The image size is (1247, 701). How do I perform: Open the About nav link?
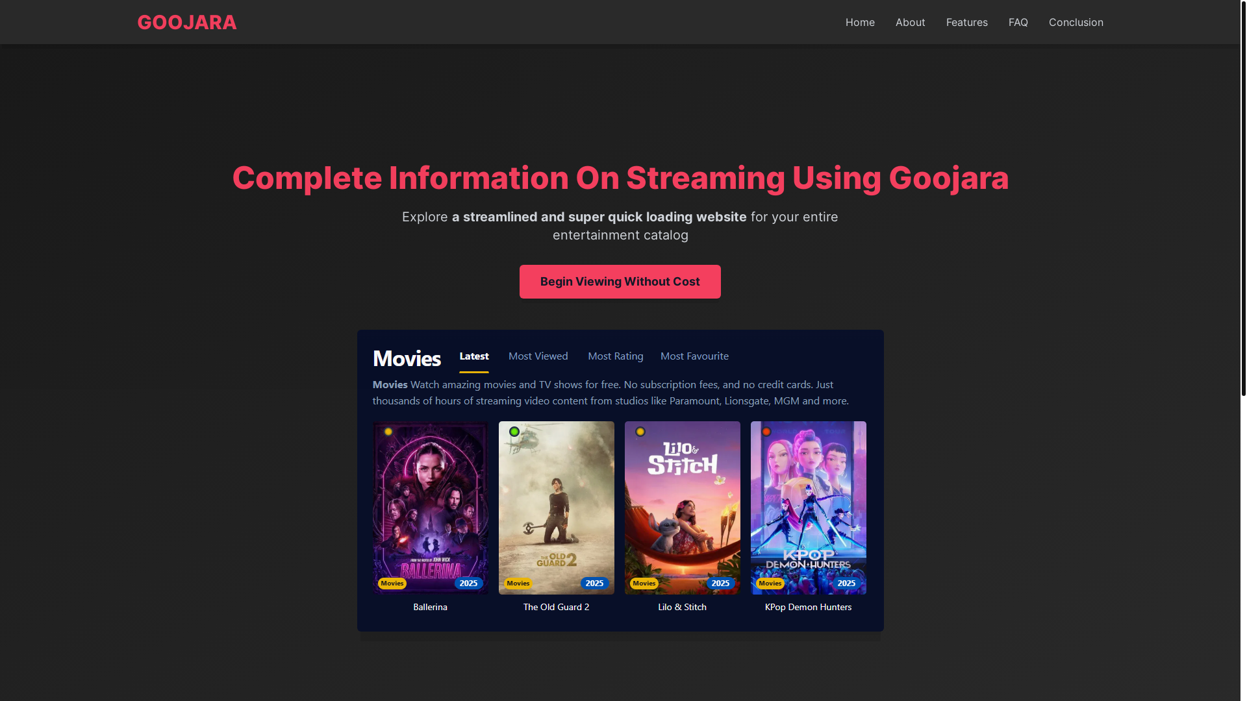(x=910, y=22)
